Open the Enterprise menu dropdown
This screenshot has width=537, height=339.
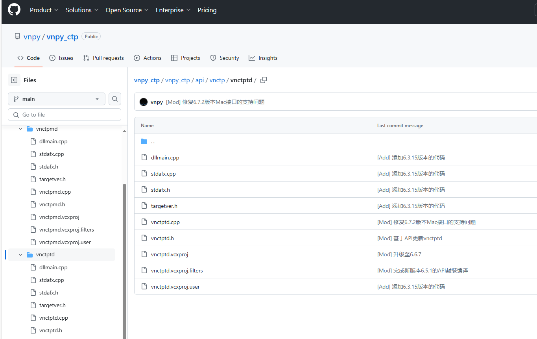[173, 10]
